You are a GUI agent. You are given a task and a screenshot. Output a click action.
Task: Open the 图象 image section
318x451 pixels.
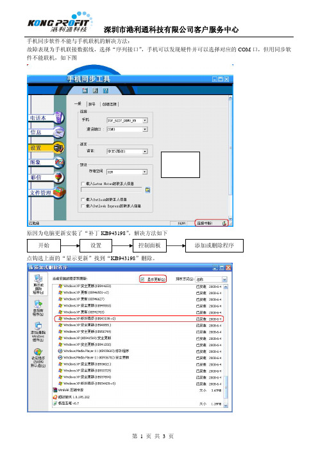(46, 163)
